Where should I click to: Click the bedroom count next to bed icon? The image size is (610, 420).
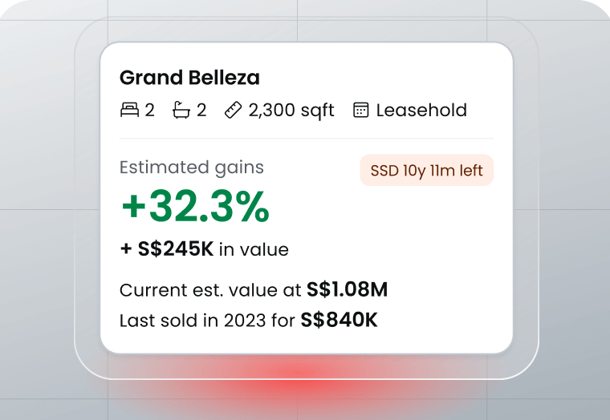click(149, 111)
